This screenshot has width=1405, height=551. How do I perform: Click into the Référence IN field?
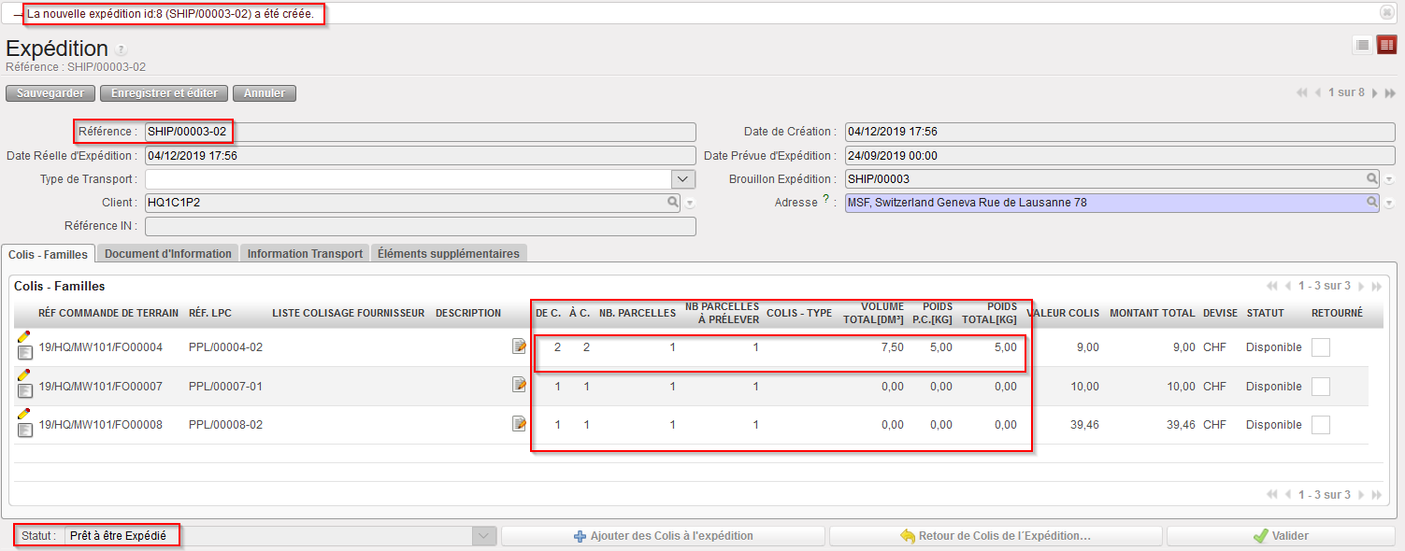420,226
